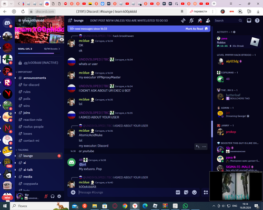Open the emoji picker icon

[194, 193]
